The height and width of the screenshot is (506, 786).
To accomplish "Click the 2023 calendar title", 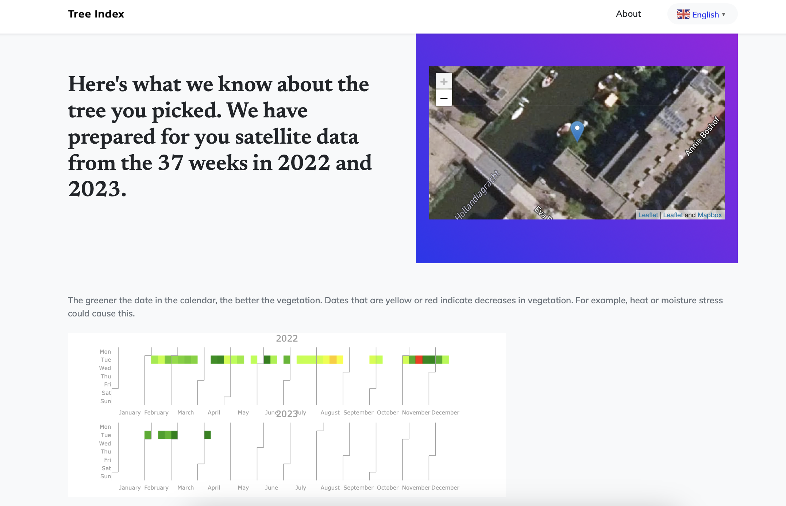I will coord(287,414).
